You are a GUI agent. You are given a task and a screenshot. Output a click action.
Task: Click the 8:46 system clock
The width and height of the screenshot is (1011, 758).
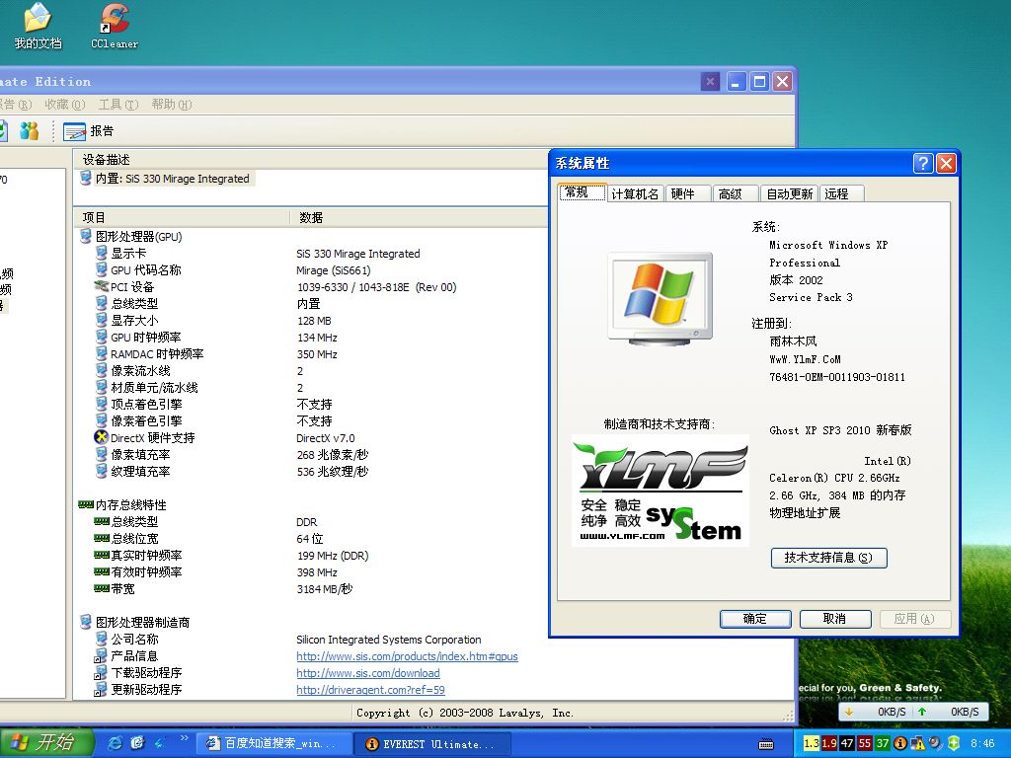982,743
